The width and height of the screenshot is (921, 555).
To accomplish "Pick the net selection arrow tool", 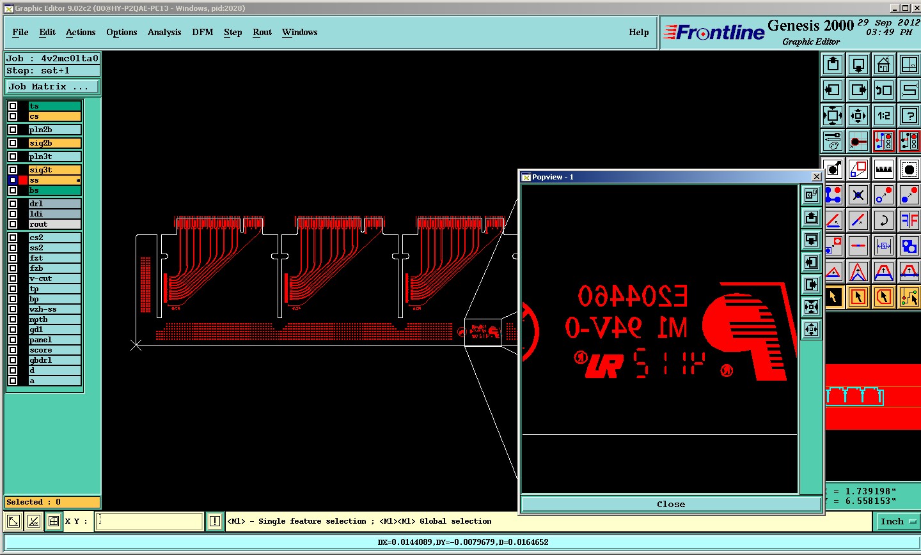I will (x=909, y=297).
